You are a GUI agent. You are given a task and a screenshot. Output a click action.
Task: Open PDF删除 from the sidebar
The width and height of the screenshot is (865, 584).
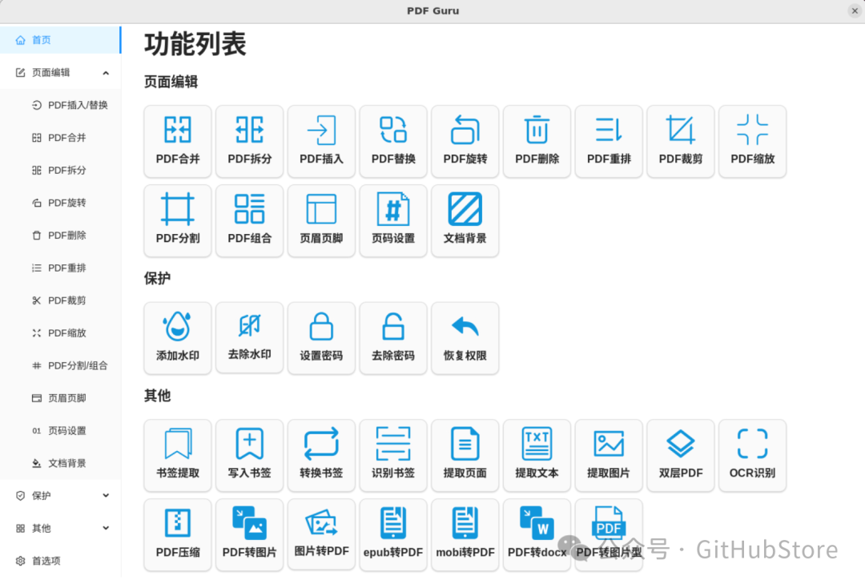point(61,236)
